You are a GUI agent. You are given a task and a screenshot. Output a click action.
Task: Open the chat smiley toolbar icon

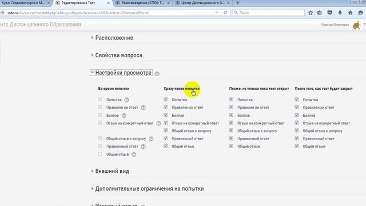click(360, 13)
